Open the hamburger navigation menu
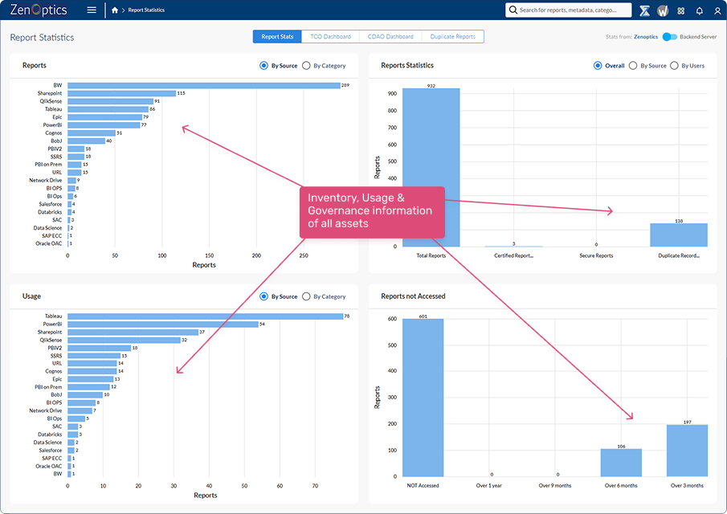This screenshot has width=727, height=514. (x=92, y=10)
